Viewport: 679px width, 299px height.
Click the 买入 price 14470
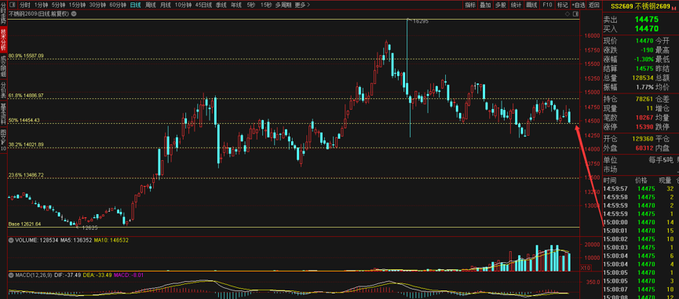pyautogui.click(x=647, y=28)
